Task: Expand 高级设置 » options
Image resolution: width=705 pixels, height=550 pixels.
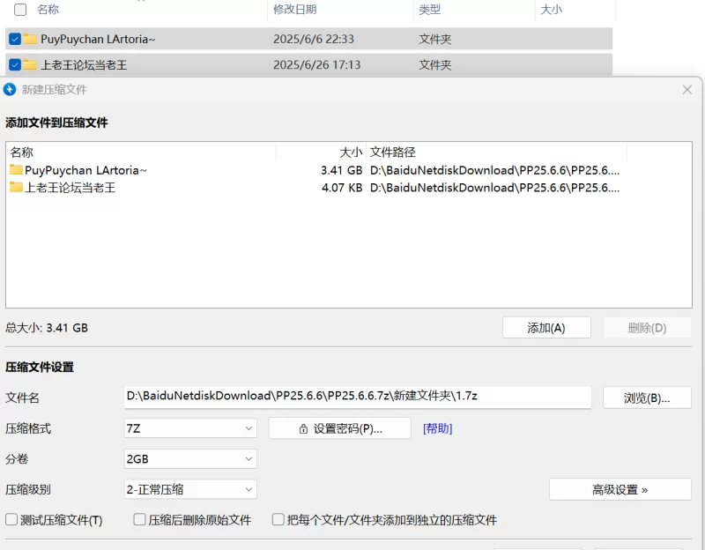Action: click(x=620, y=489)
